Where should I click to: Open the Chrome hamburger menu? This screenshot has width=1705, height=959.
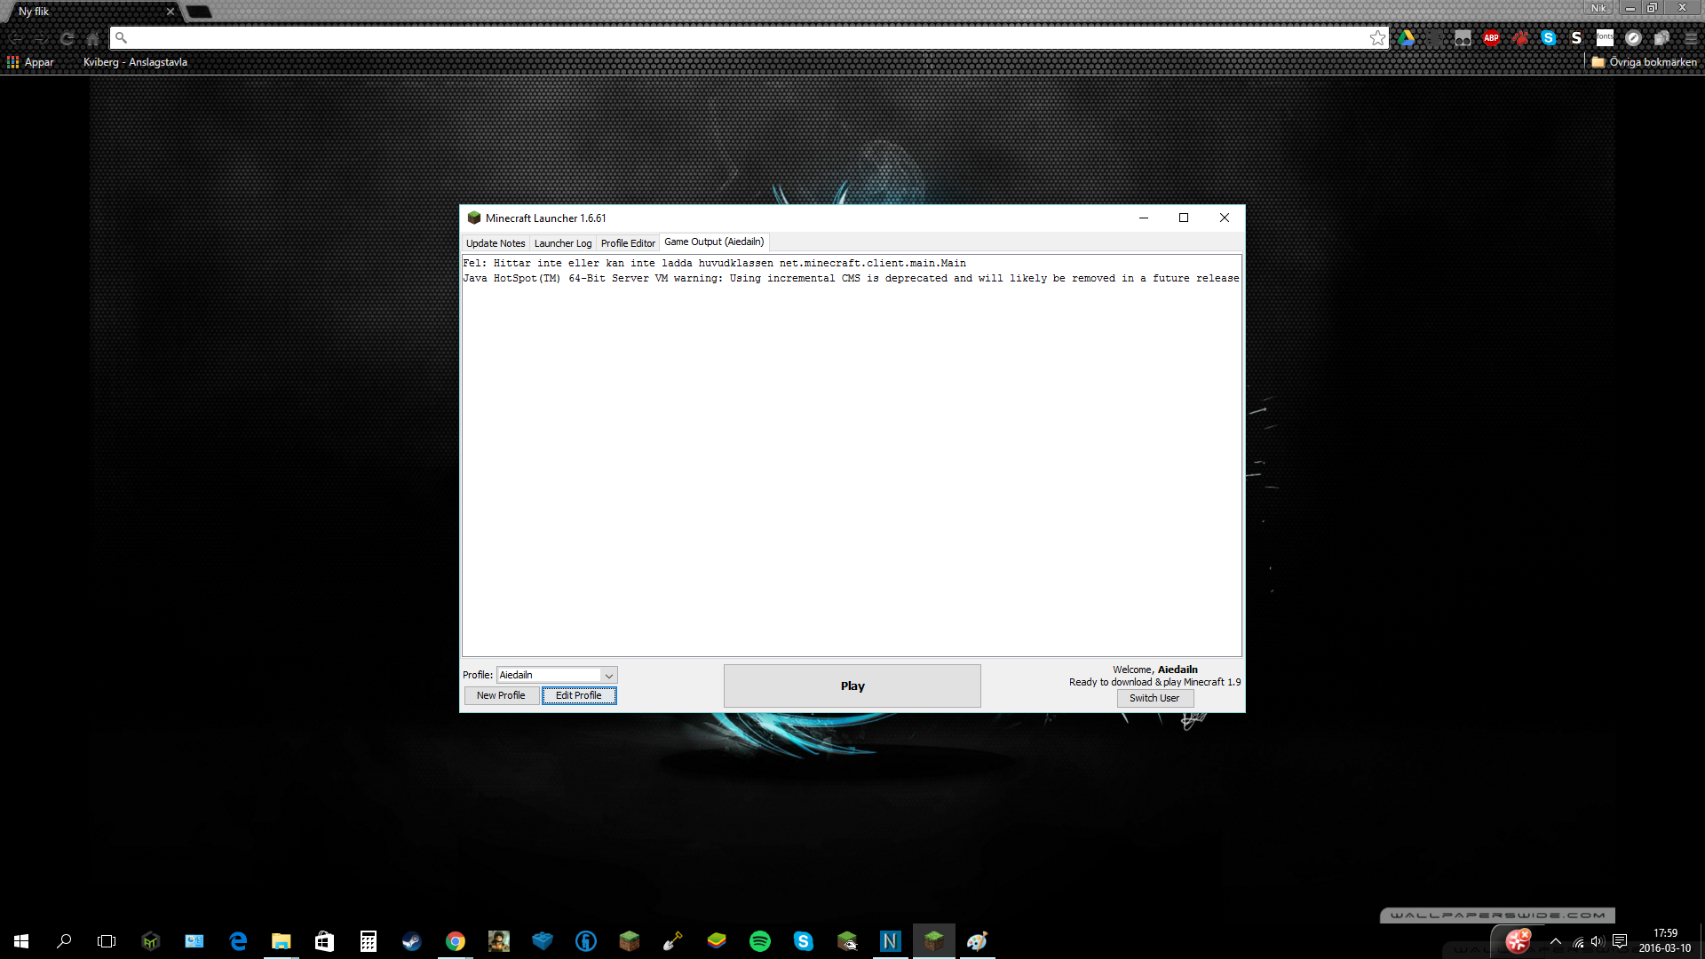tap(1691, 38)
